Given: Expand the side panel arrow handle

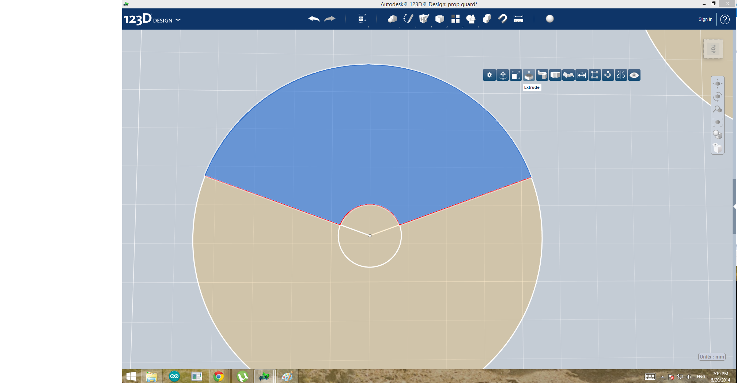Looking at the screenshot, I should click(734, 206).
